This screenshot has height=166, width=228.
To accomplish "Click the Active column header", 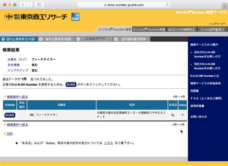I will (x=182, y=105).
